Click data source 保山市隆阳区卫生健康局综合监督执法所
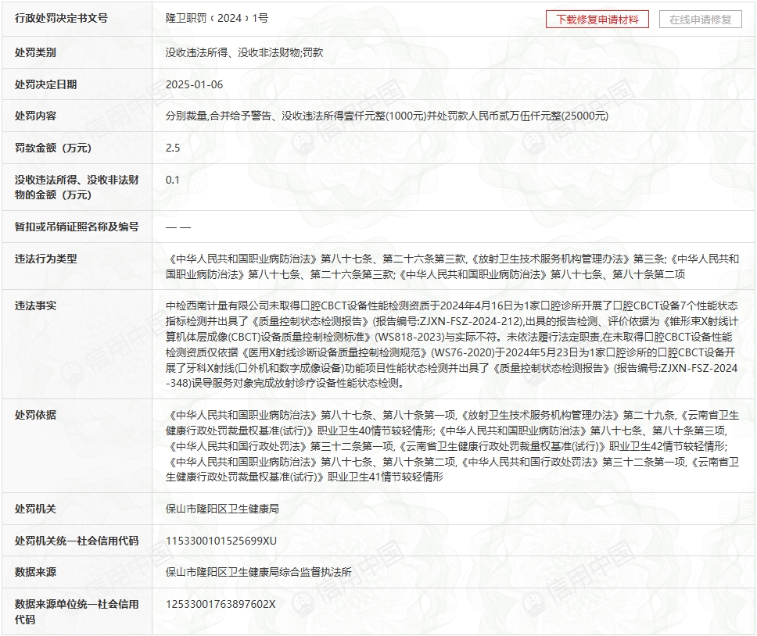The width and height of the screenshot is (757, 636). pyautogui.click(x=259, y=572)
